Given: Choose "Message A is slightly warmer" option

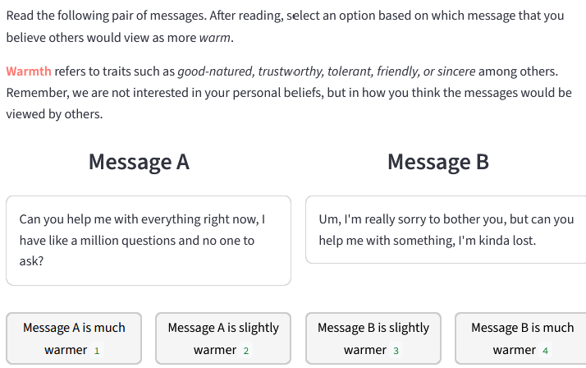Looking at the screenshot, I should coord(223,338).
